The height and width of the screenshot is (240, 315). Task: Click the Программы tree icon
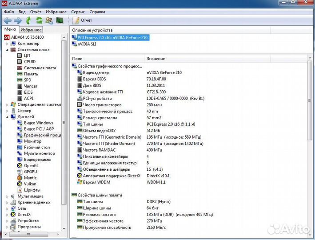pyautogui.click(x=13, y=227)
